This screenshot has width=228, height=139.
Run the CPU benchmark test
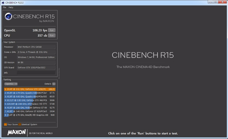[52, 35]
